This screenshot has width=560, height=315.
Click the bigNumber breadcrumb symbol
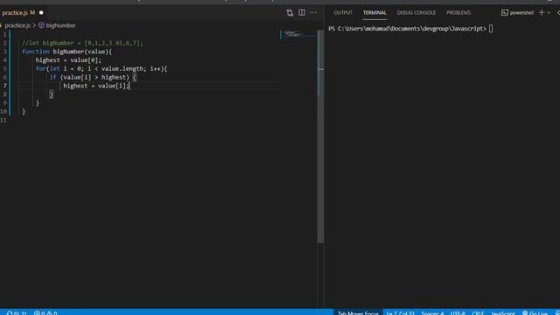[60, 25]
